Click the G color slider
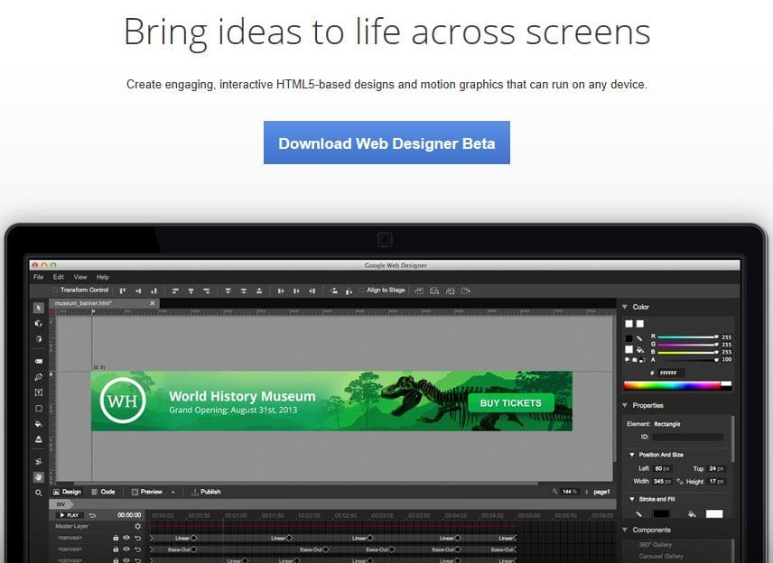 pyautogui.click(x=688, y=345)
